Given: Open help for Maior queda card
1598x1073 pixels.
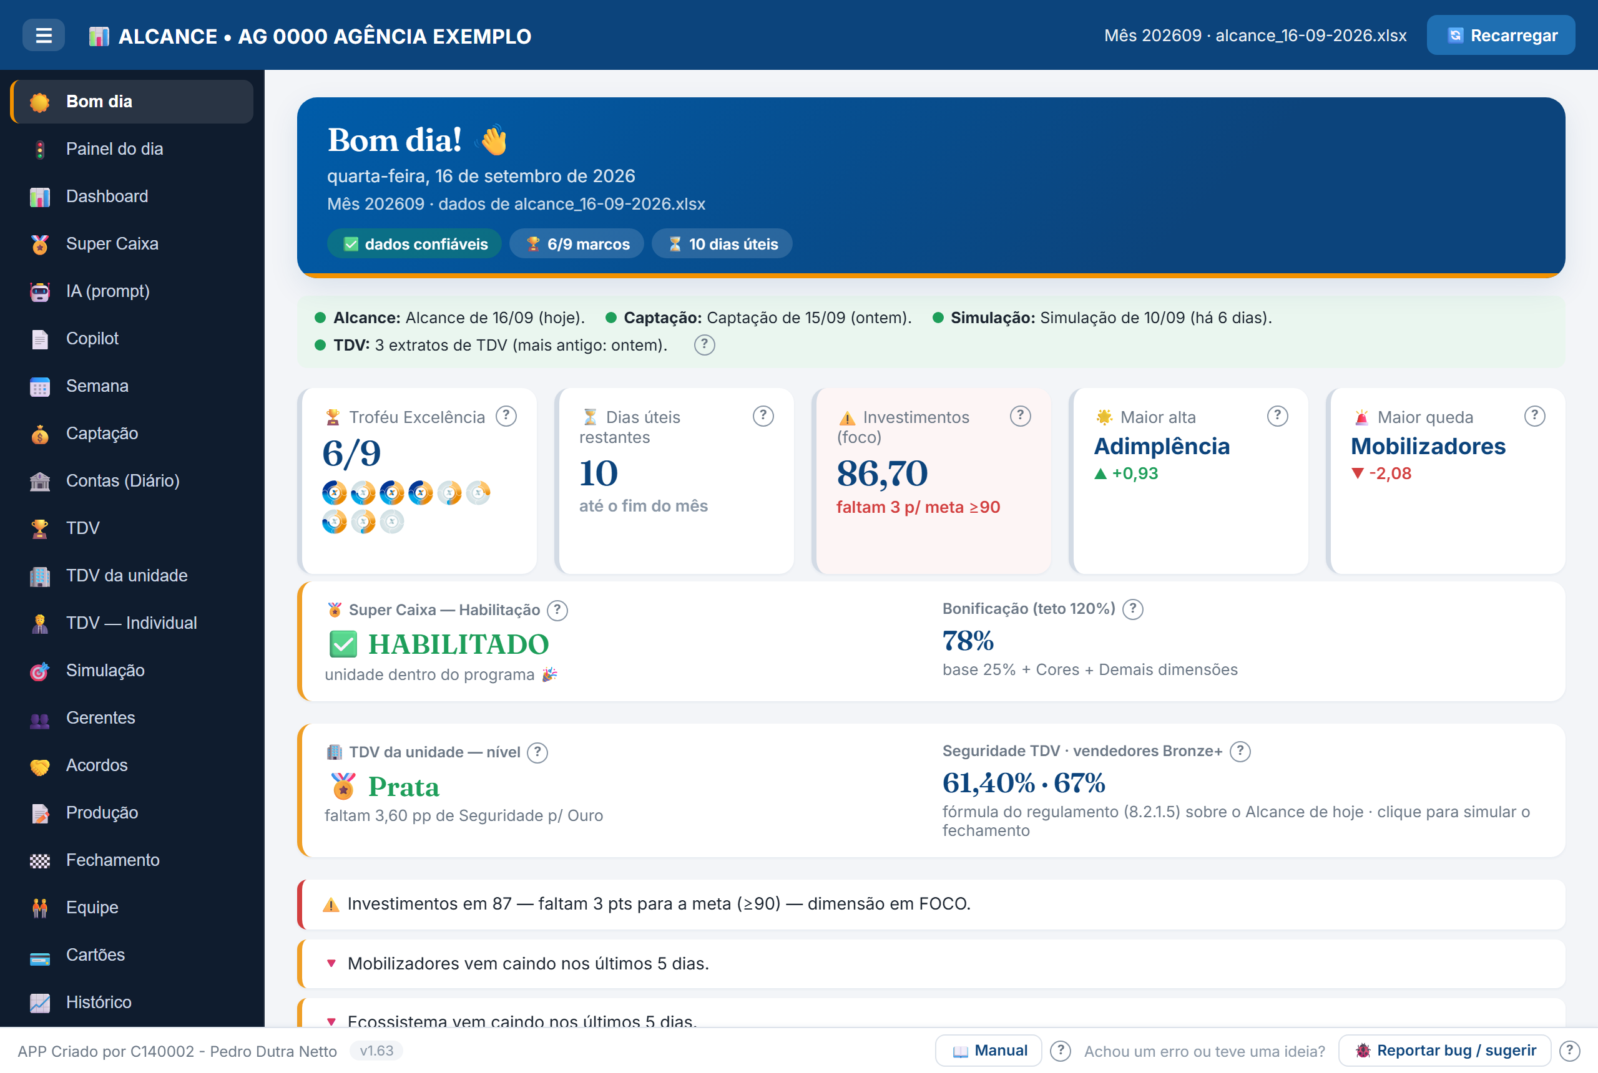Looking at the screenshot, I should tap(1534, 416).
